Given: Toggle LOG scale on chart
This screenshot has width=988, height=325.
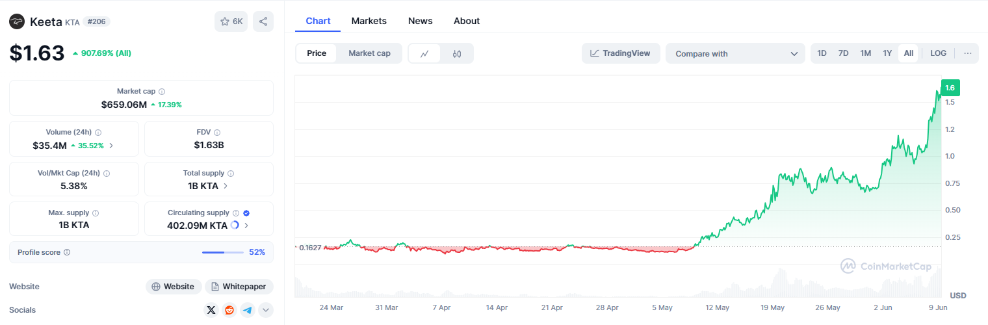Looking at the screenshot, I should pyautogui.click(x=939, y=53).
